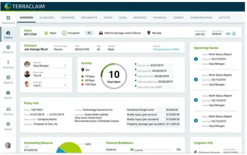This screenshot has width=247, height=155.
Task: Click claim number 6511254
Action: [x=30, y=34]
